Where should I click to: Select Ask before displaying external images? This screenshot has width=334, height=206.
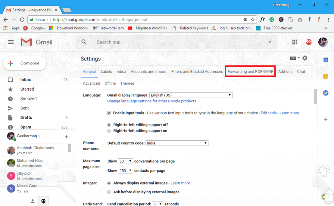coord(109,192)
